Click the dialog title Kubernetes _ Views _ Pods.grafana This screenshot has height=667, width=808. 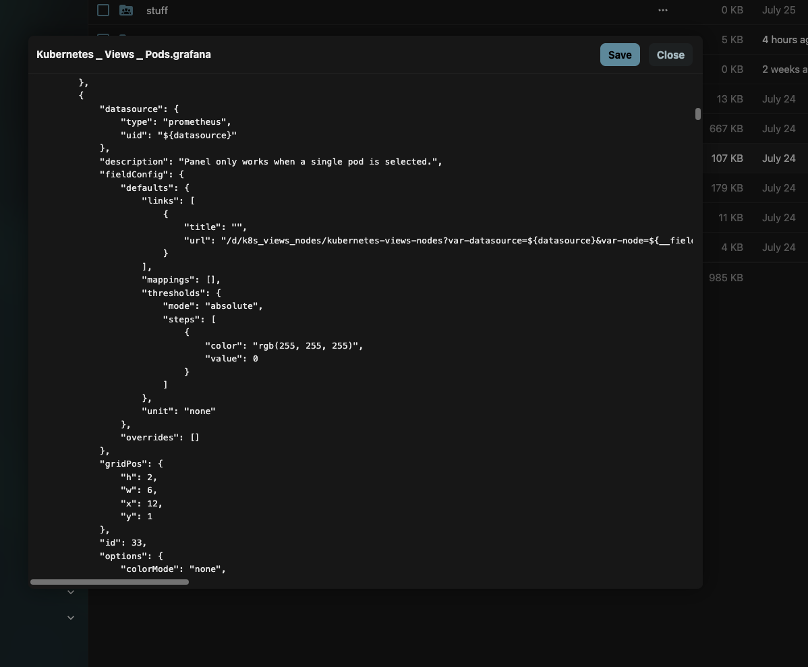[123, 55]
